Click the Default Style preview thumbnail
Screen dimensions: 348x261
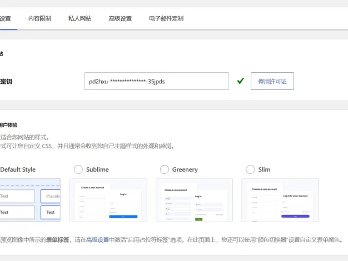(30, 200)
